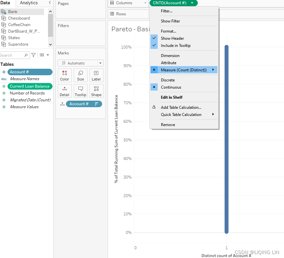
Task: Switch to the Analytics tab
Action: tap(29, 3)
